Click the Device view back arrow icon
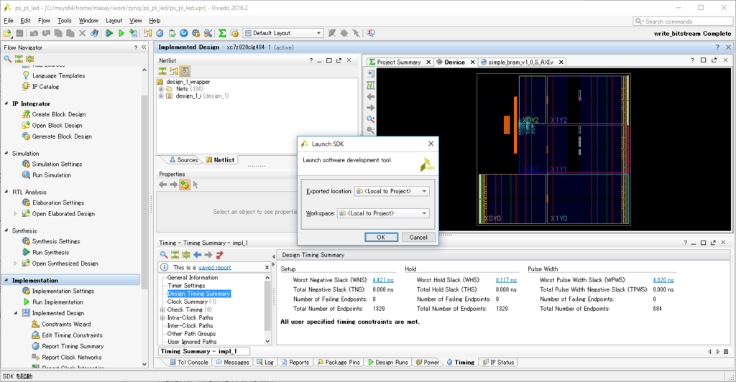Image resolution: width=736 pixels, height=382 pixels. point(370,96)
